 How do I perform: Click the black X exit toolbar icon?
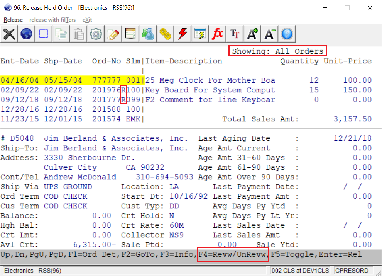tap(9, 34)
